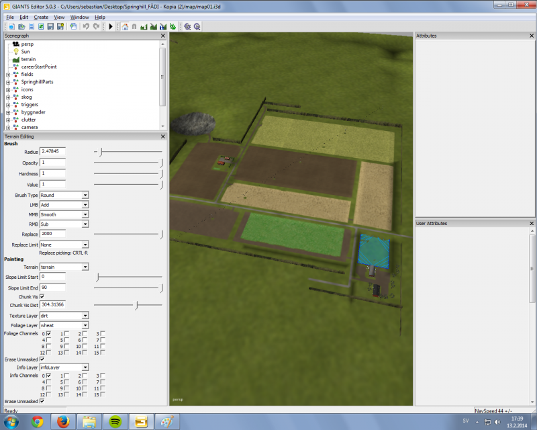Enable Foliage Channels 3 checkbox
The image size is (537, 430).
click(103, 333)
